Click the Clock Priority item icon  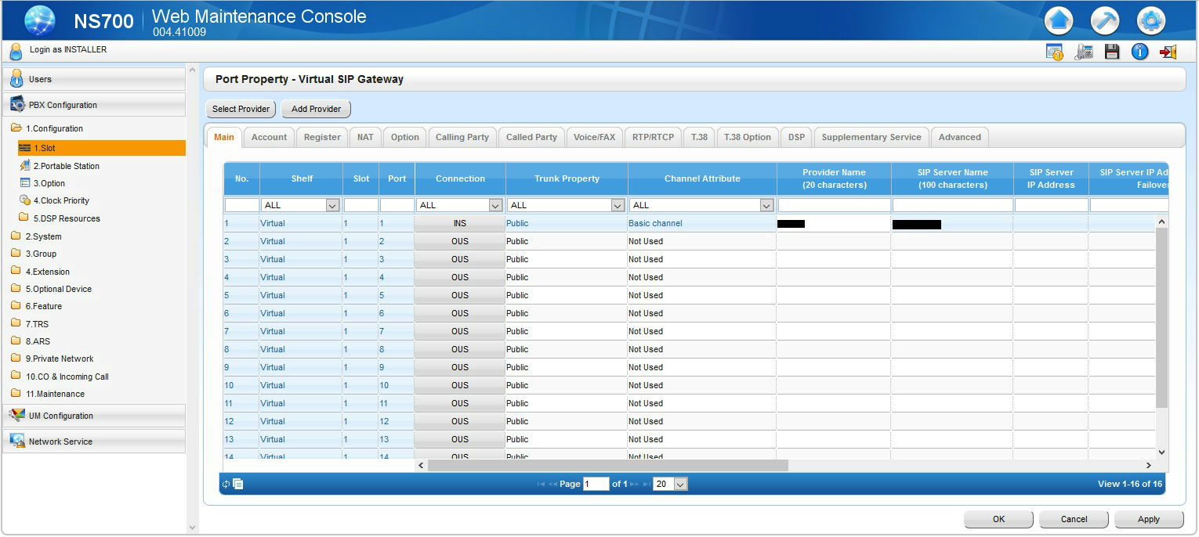click(x=25, y=200)
